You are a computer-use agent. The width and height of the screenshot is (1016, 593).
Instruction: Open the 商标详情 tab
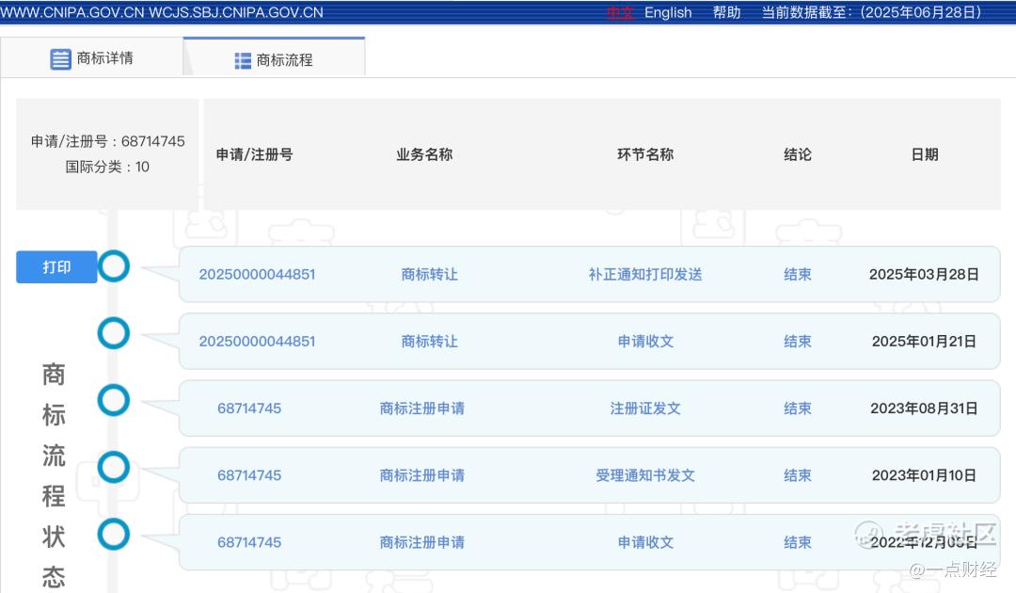[92, 58]
